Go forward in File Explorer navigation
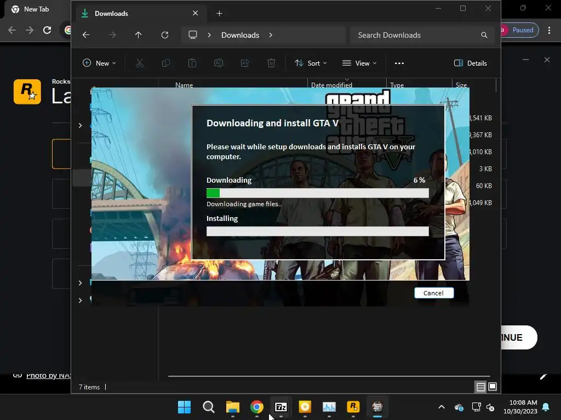 (112, 35)
